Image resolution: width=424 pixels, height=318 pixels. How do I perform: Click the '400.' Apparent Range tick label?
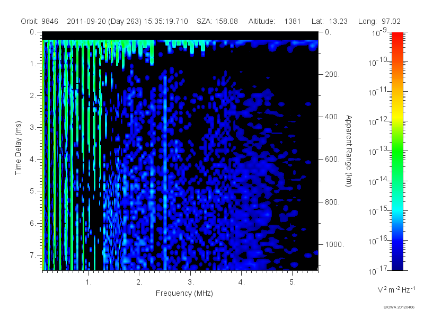[x=332, y=117]
